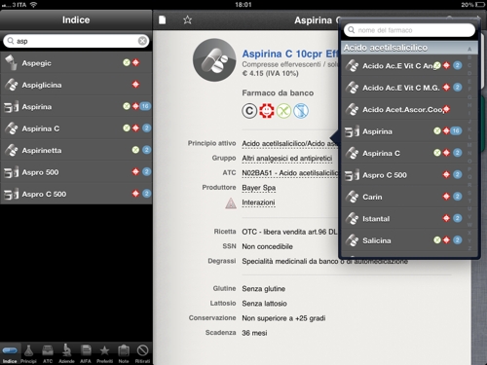Open the Interazioni link
Screen dimensions: 487x365
tap(258, 202)
